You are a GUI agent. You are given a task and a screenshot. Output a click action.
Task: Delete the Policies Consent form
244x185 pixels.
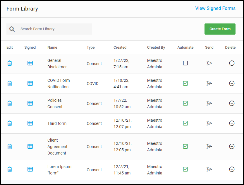(x=232, y=103)
